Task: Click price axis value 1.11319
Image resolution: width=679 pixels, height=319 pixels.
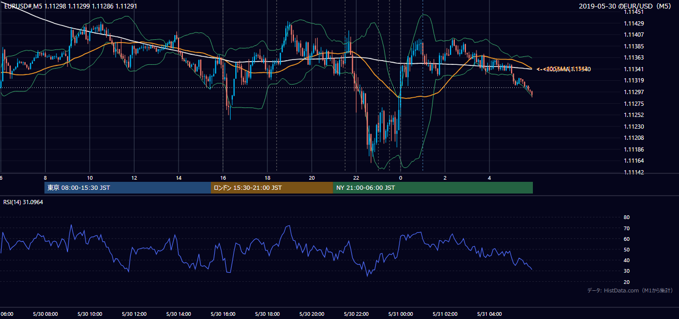Action: point(634,80)
